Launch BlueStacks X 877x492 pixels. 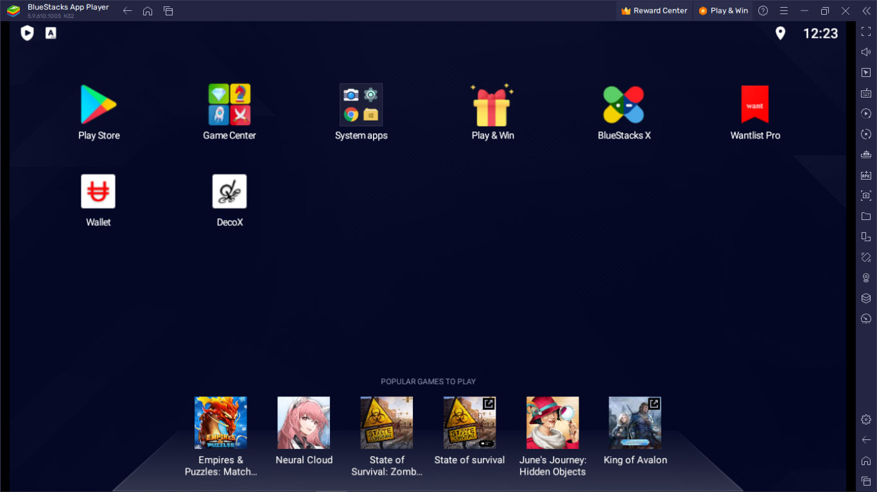tap(623, 105)
